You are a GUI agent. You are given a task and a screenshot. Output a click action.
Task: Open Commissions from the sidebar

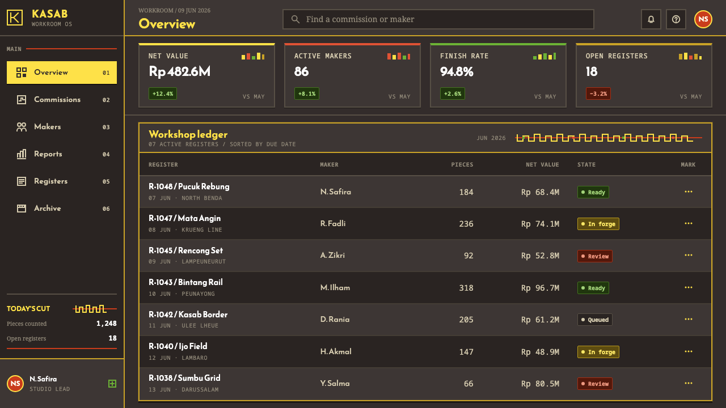[62, 100]
